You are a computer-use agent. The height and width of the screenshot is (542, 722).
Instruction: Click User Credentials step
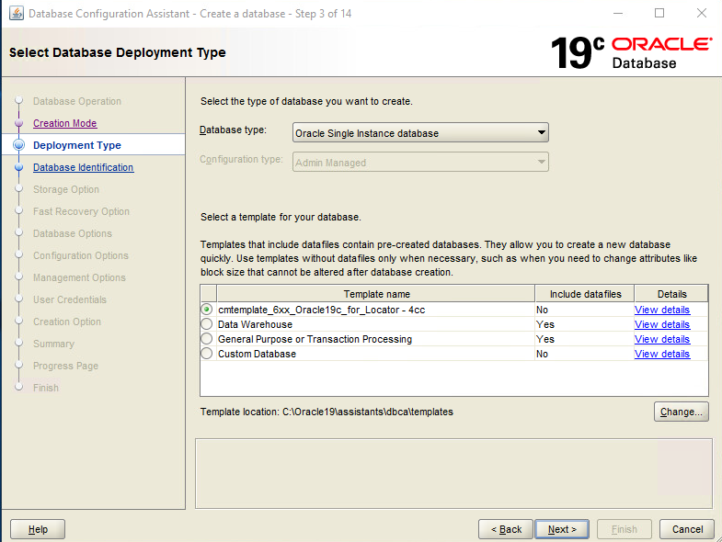point(70,300)
